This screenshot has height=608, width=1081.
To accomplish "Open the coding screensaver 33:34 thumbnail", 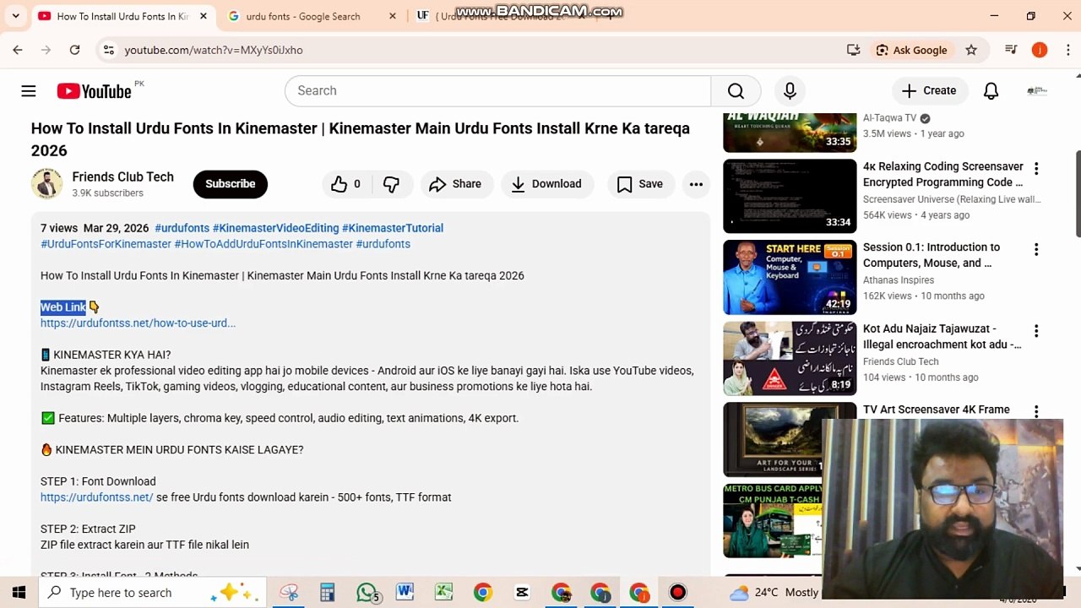I will [790, 196].
